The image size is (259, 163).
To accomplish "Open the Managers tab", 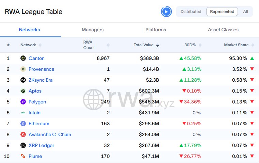I will click(x=93, y=30).
